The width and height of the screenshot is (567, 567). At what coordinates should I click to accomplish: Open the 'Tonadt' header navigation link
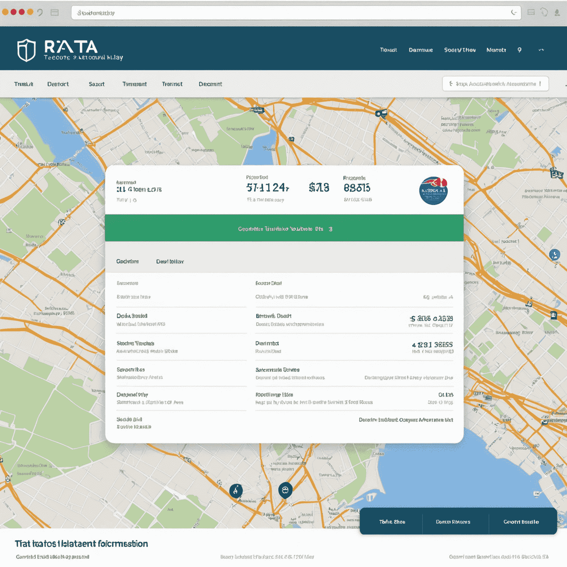click(388, 50)
